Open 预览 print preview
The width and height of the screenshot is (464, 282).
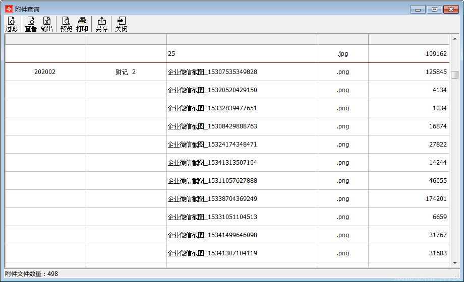tap(66, 24)
